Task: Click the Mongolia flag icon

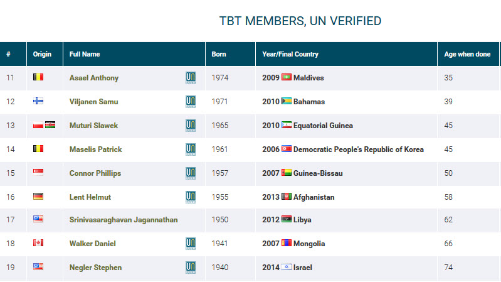Action: [287, 244]
